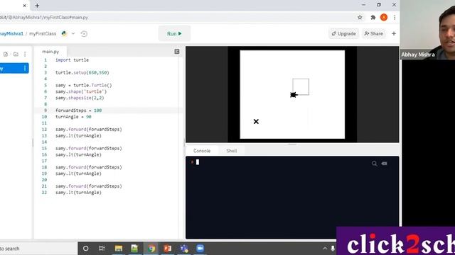Select the main.py editor tab

click(50, 52)
